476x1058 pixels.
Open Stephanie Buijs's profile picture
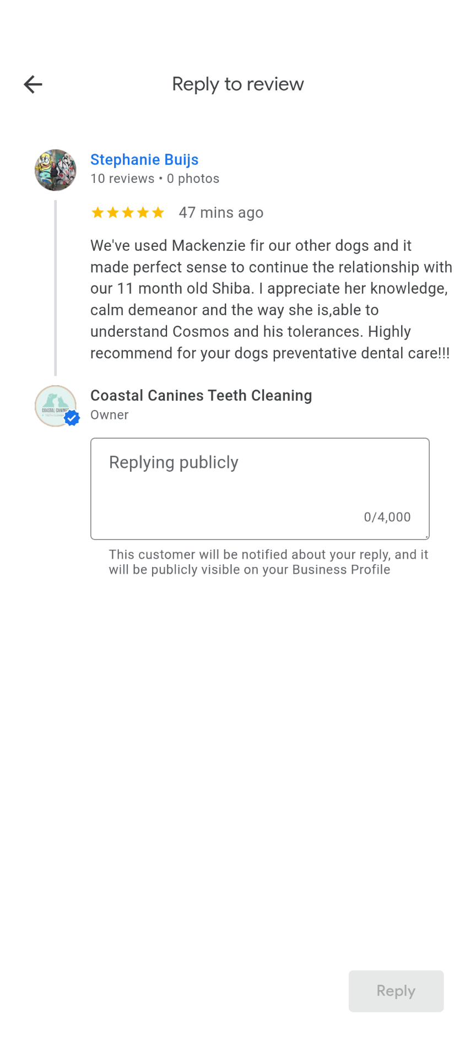[56, 170]
